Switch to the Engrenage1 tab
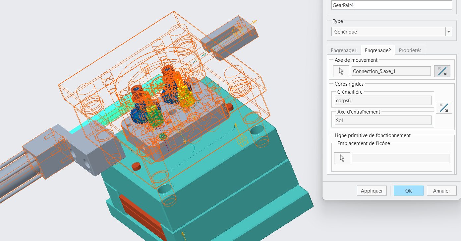This screenshot has width=461, height=241. pyautogui.click(x=344, y=50)
